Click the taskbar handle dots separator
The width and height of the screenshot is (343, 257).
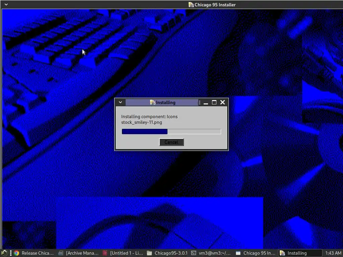coord(10,253)
